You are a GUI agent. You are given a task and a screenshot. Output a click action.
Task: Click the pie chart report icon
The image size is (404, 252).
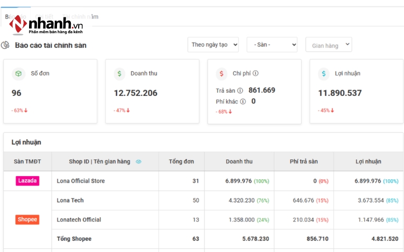point(6,45)
